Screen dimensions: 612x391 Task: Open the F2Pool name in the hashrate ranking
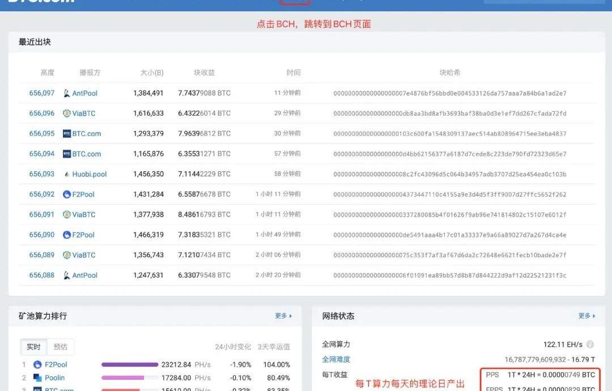click(x=56, y=365)
